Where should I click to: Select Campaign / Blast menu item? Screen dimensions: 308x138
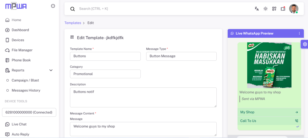[x=25, y=80]
